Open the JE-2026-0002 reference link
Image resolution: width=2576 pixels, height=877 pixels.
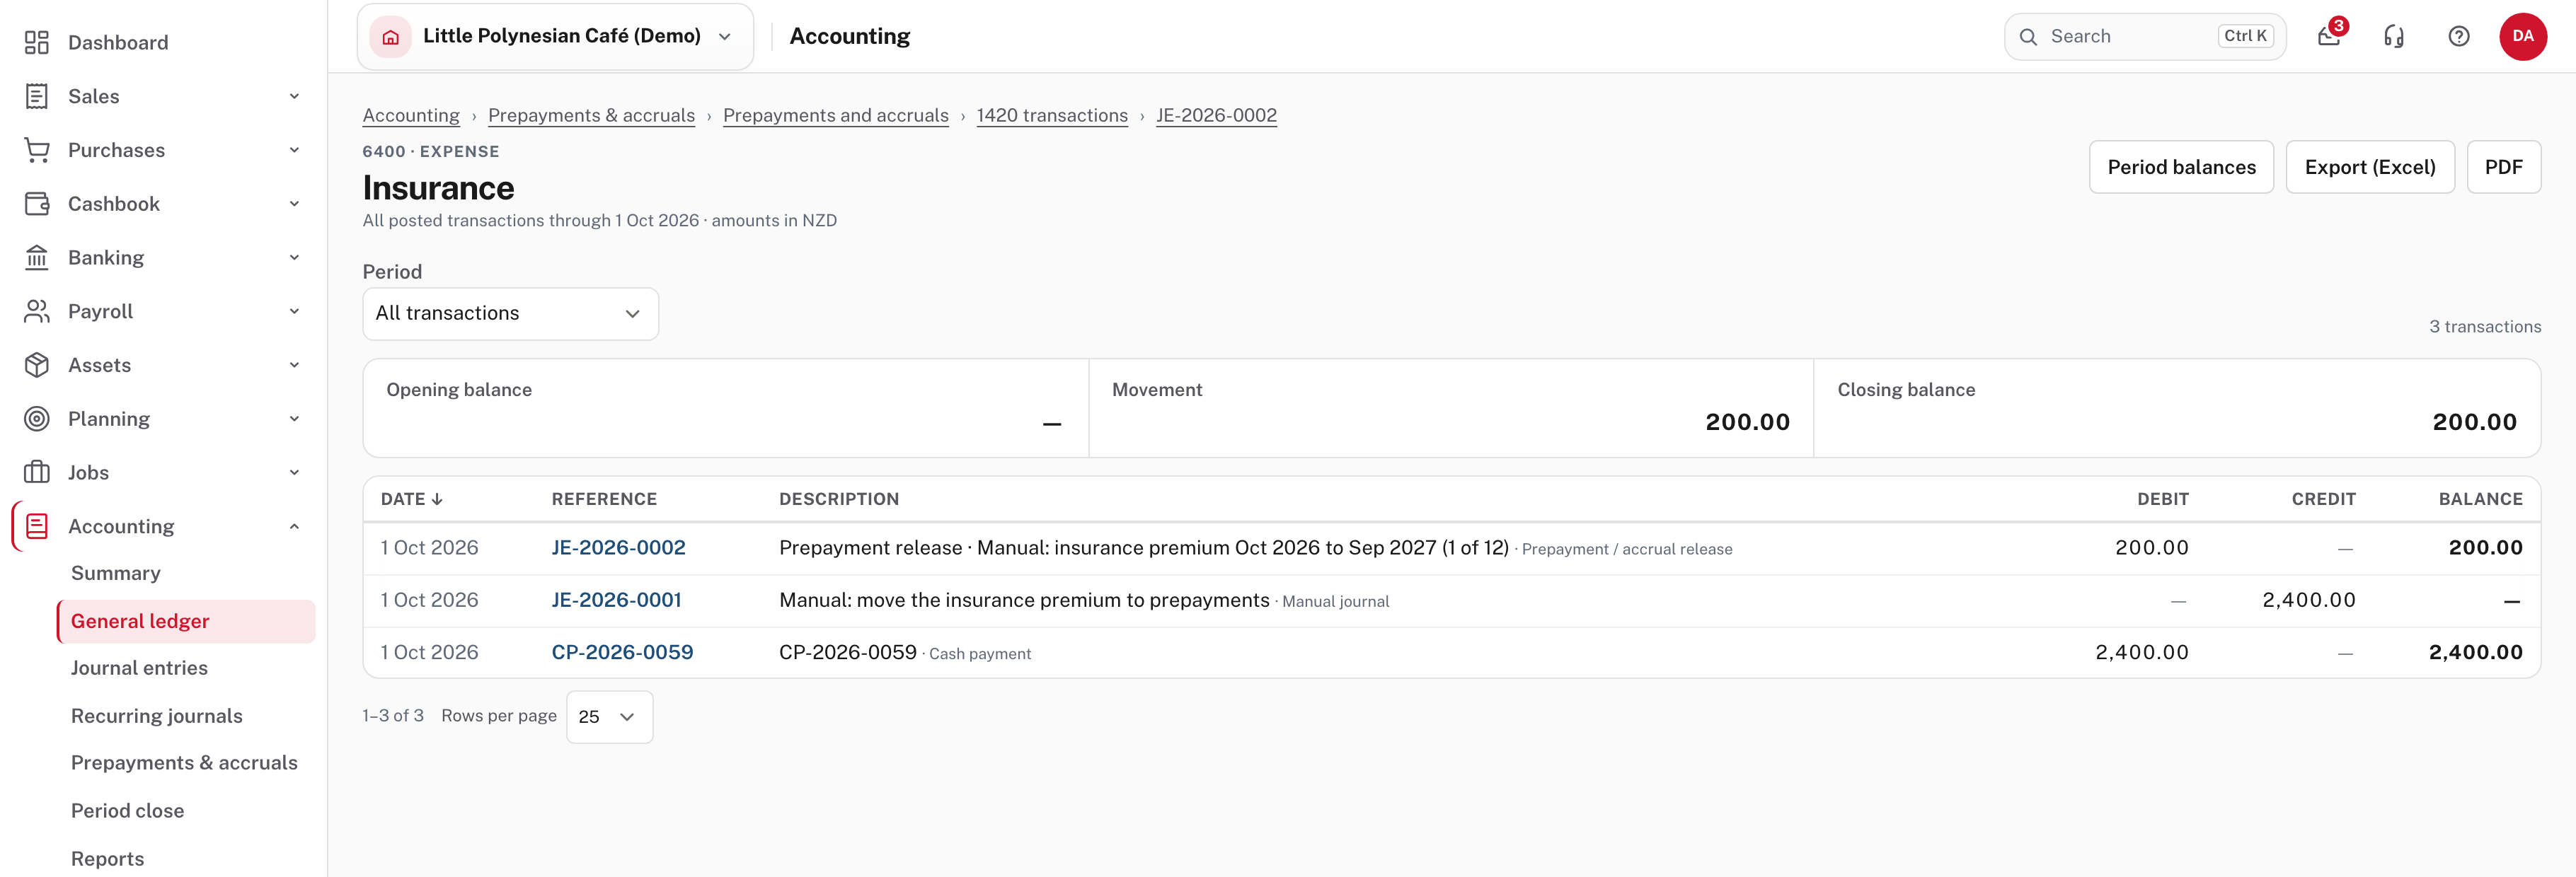click(x=618, y=547)
